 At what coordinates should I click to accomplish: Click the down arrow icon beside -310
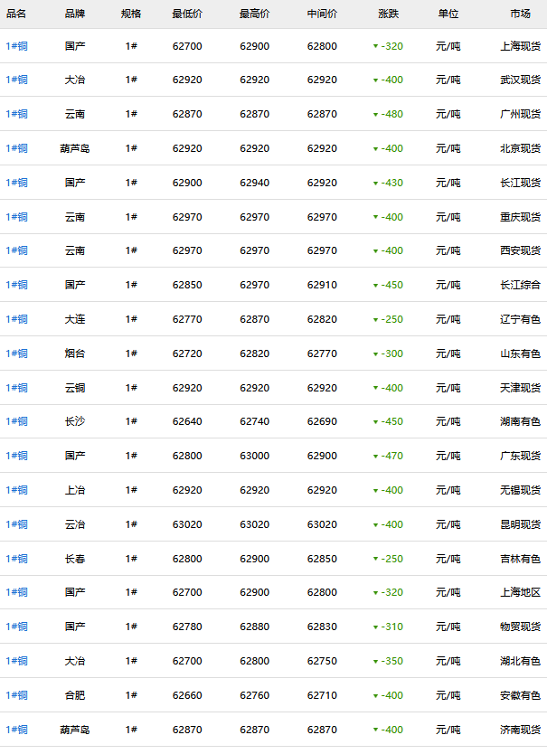(375, 627)
